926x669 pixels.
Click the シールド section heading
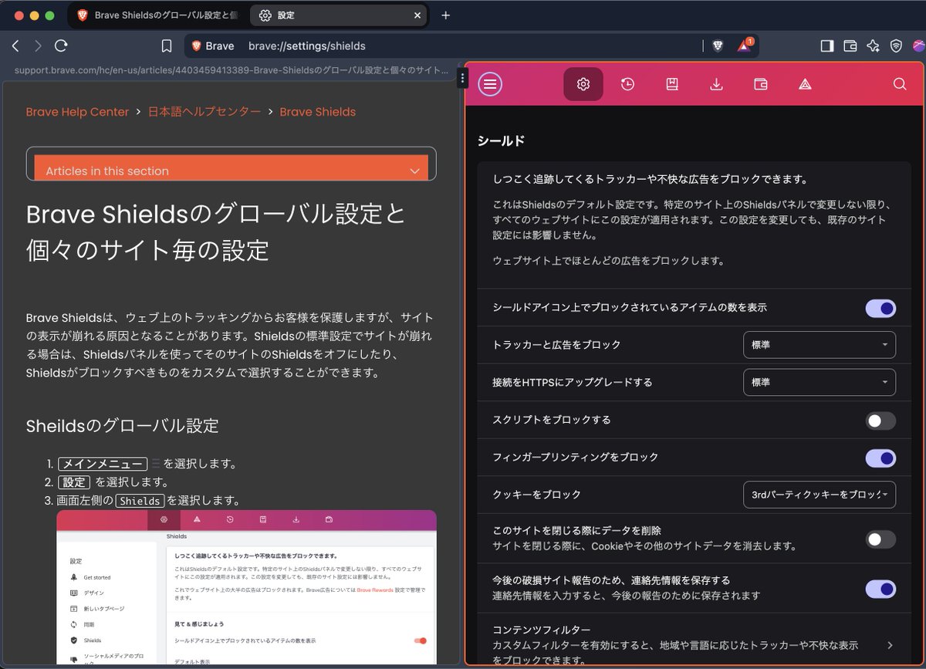tap(501, 141)
